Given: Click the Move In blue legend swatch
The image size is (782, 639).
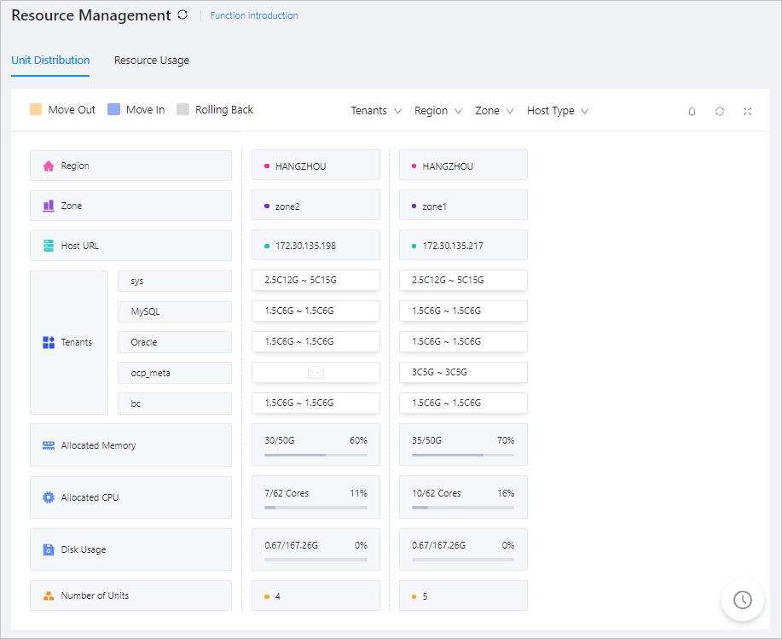Looking at the screenshot, I should click(113, 109).
